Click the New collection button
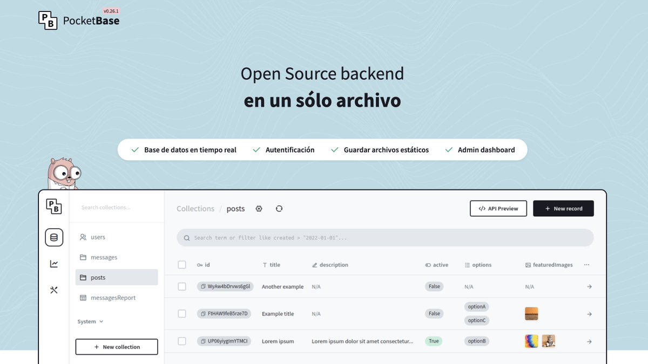The image size is (648, 364). tap(116, 347)
